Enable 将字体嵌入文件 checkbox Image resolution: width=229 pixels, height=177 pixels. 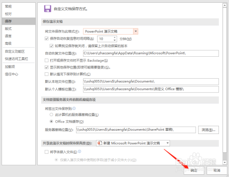pyautogui.click(x=47, y=152)
